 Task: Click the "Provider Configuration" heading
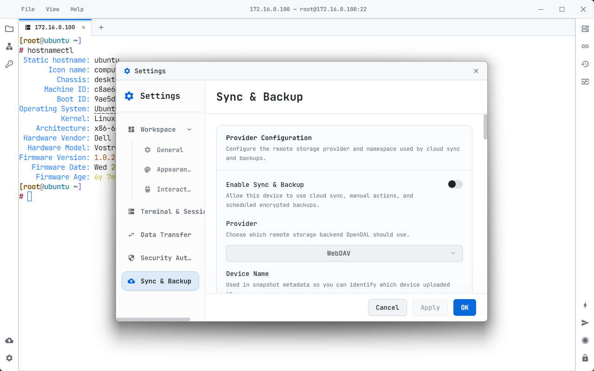(269, 138)
